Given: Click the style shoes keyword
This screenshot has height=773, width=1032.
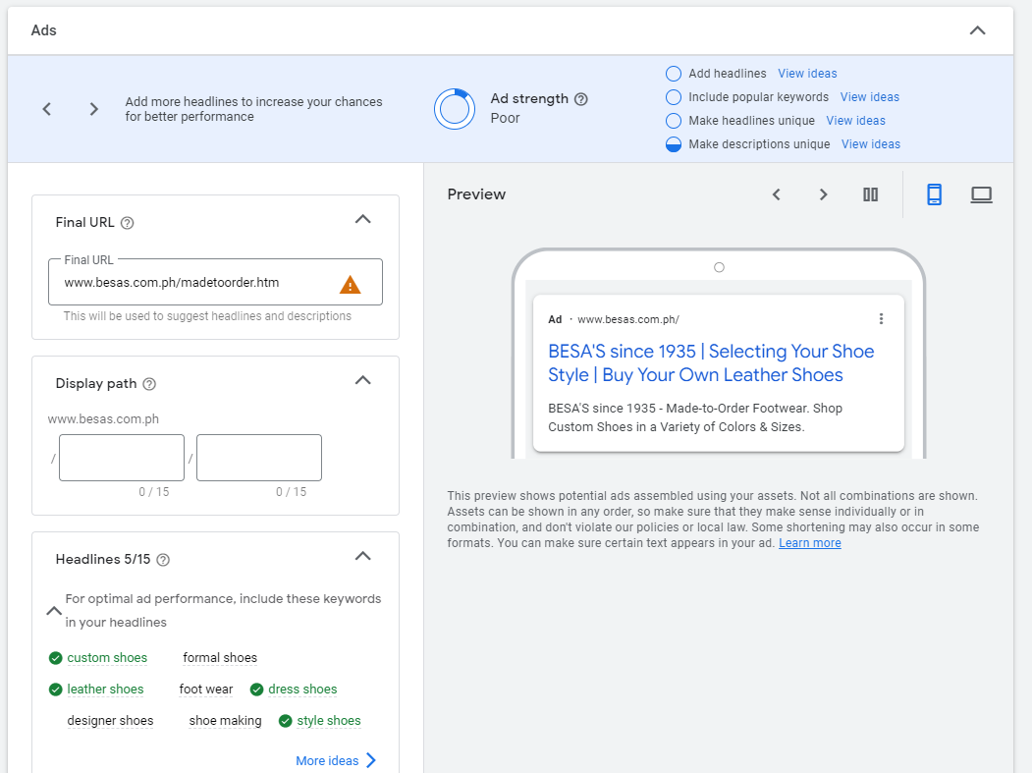Looking at the screenshot, I should [328, 721].
